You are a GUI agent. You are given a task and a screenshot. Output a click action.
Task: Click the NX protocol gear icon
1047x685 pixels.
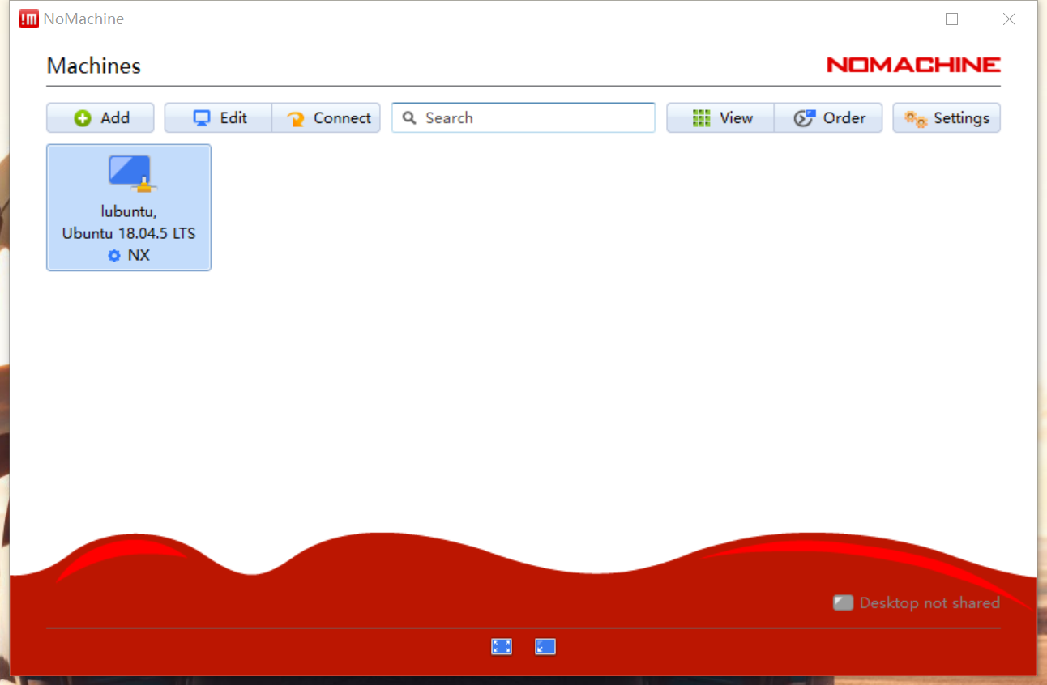(x=114, y=256)
